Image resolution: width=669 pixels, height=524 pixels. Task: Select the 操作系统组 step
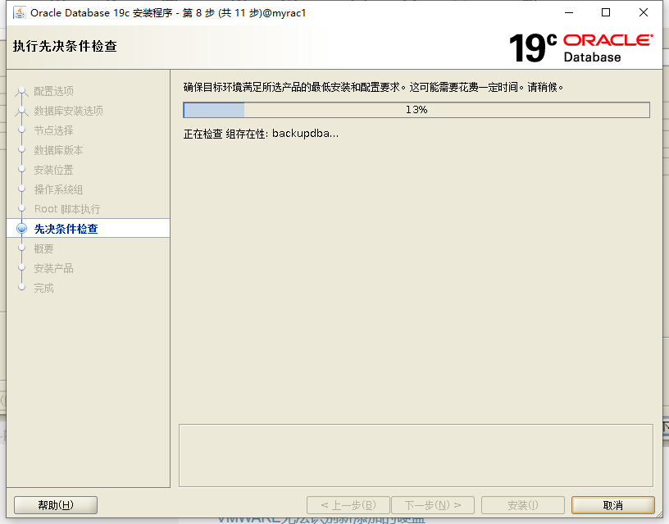point(58,189)
